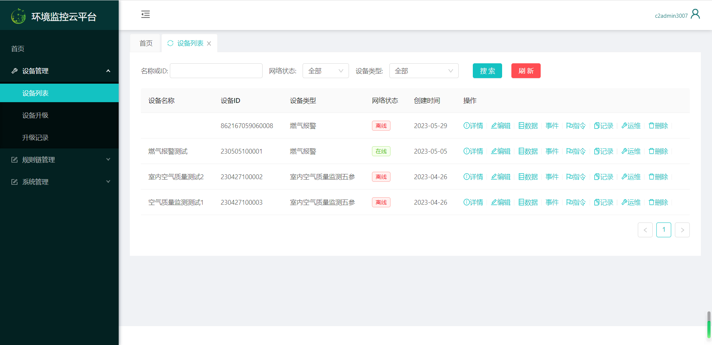The height and width of the screenshot is (345, 712).
Task: Click the red 刷新 button
Action: point(526,71)
